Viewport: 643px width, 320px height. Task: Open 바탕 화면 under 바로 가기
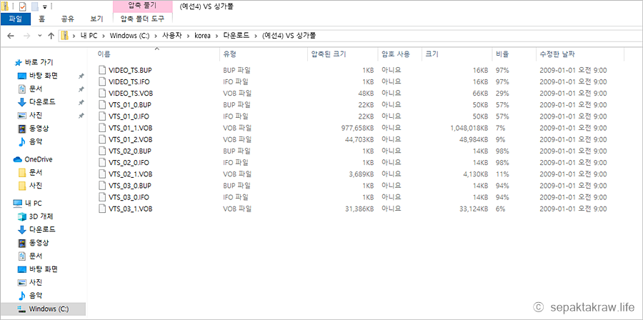pyautogui.click(x=43, y=76)
